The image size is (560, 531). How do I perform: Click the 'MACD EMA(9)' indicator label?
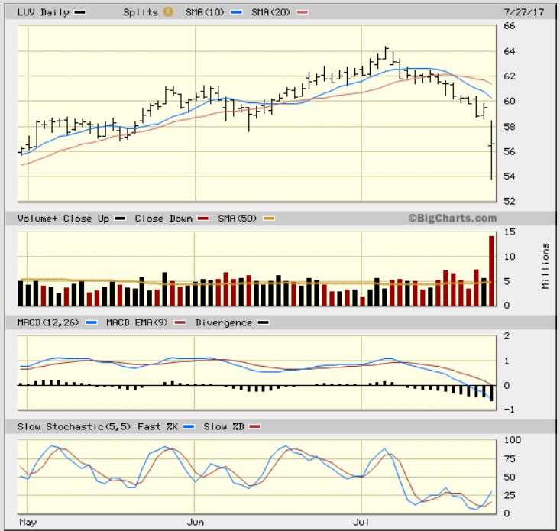coord(137,323)
